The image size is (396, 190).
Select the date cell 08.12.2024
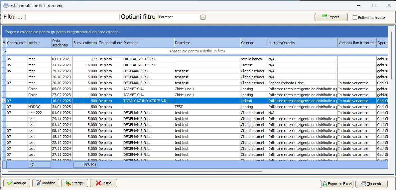pyautogui.click(x=62, y=131)
